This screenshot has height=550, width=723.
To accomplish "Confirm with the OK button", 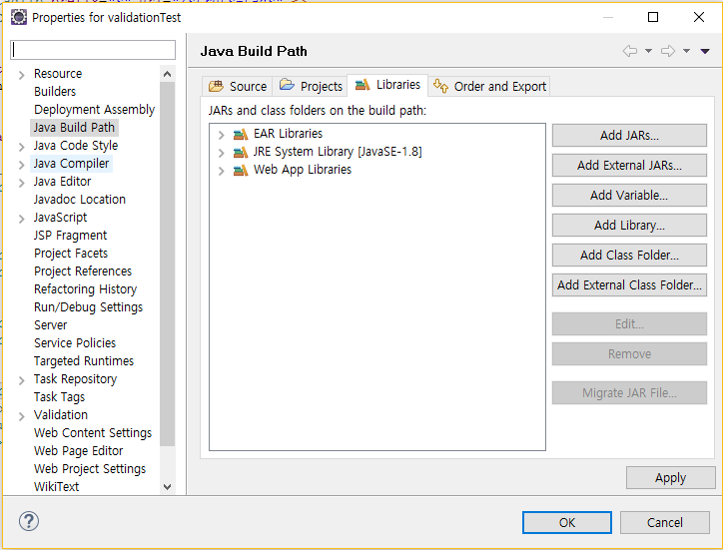I will pos(567,522).
